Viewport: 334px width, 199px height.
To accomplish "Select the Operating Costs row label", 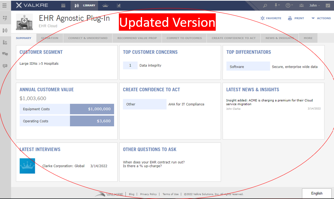I will tap(45, 121).
